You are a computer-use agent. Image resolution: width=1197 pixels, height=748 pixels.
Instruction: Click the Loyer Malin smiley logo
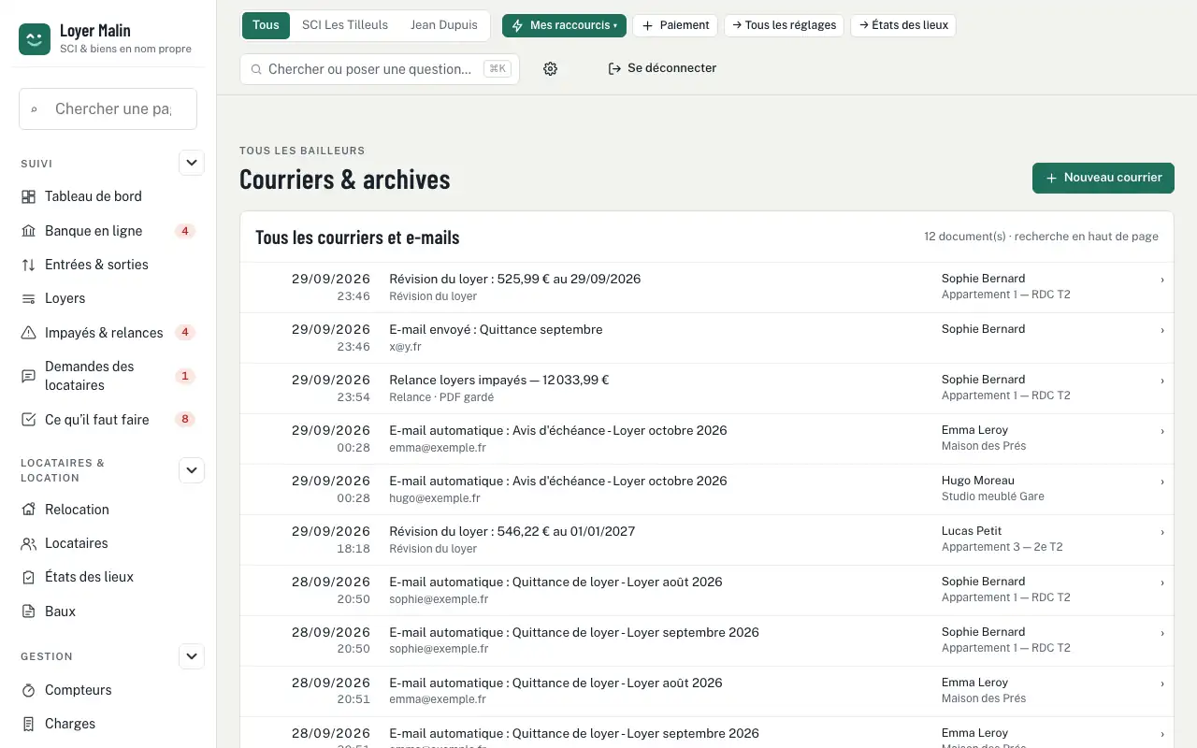[35, 39]
